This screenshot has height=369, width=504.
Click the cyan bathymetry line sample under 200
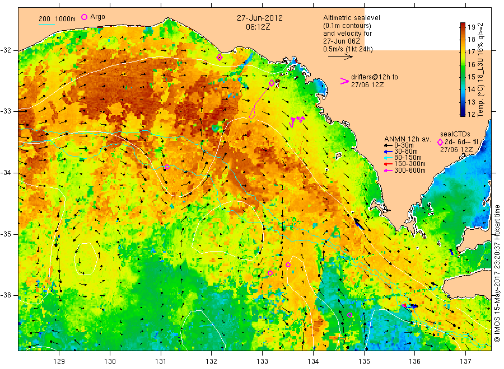(46, 24)
